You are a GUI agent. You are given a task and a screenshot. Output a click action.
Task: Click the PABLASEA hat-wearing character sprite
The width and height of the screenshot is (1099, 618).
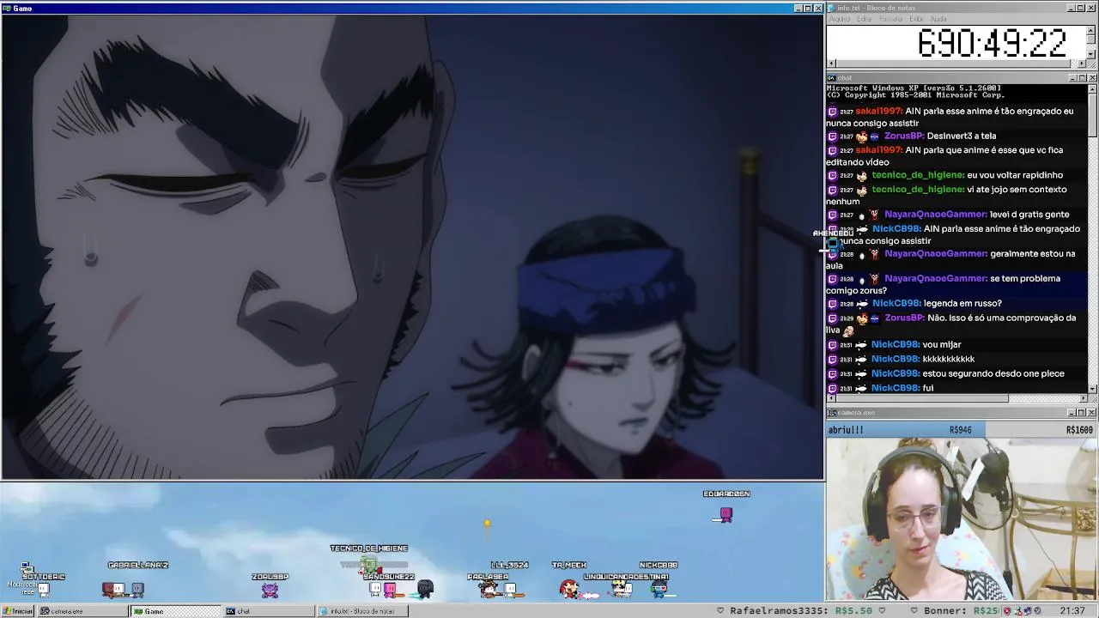(x=489, y=589)
